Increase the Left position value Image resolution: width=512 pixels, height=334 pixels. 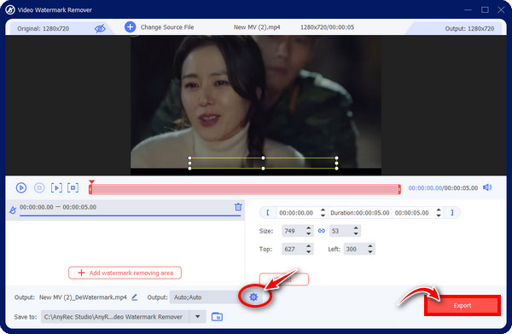pyautogui.click(x=370, y=246)
